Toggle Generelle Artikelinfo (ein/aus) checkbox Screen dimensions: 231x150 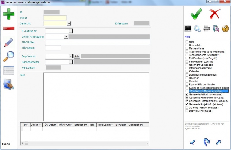click(187, 94)
